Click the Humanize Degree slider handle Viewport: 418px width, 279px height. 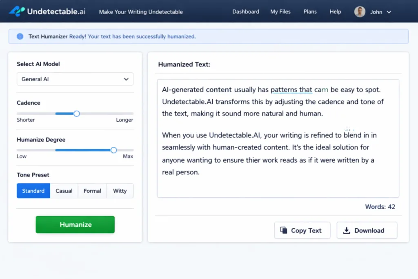pyautogui.click(x=113, y=150)
